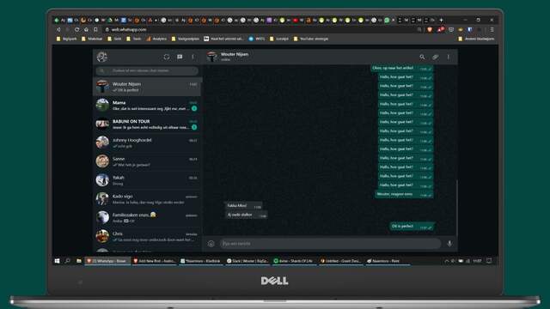
Task: Open the sidebar three-dot menu
Action: pyautogui.click(x=192, y=57)
